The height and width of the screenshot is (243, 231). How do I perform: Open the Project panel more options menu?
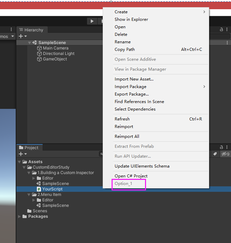pyautogui.click(x=227, y=147)
